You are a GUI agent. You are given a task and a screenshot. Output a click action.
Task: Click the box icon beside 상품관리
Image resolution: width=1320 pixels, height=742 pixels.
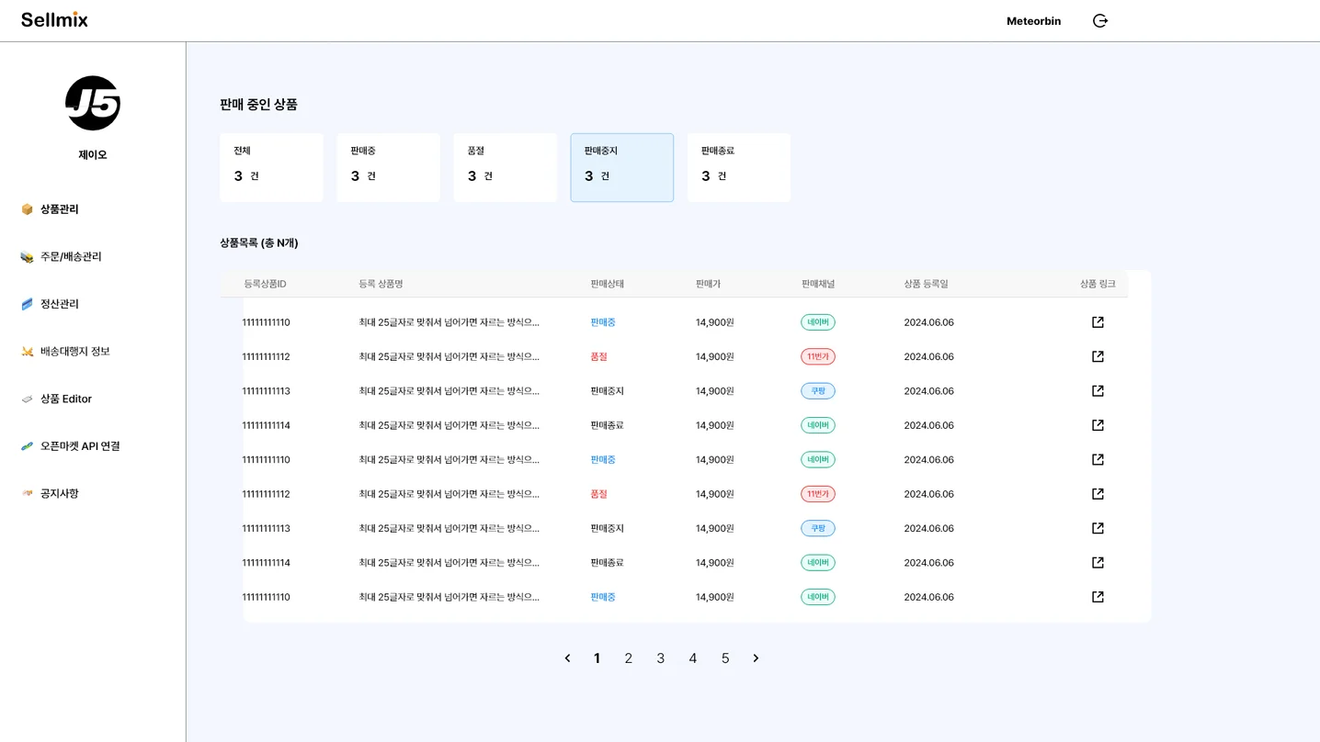(28, 209)
